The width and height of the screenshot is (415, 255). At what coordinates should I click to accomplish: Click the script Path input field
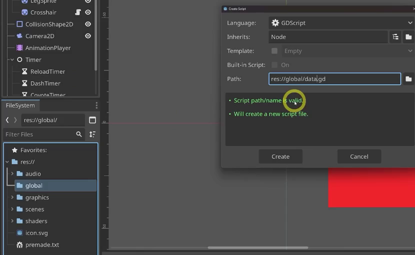pyautogui.click(x=334, y=79)
